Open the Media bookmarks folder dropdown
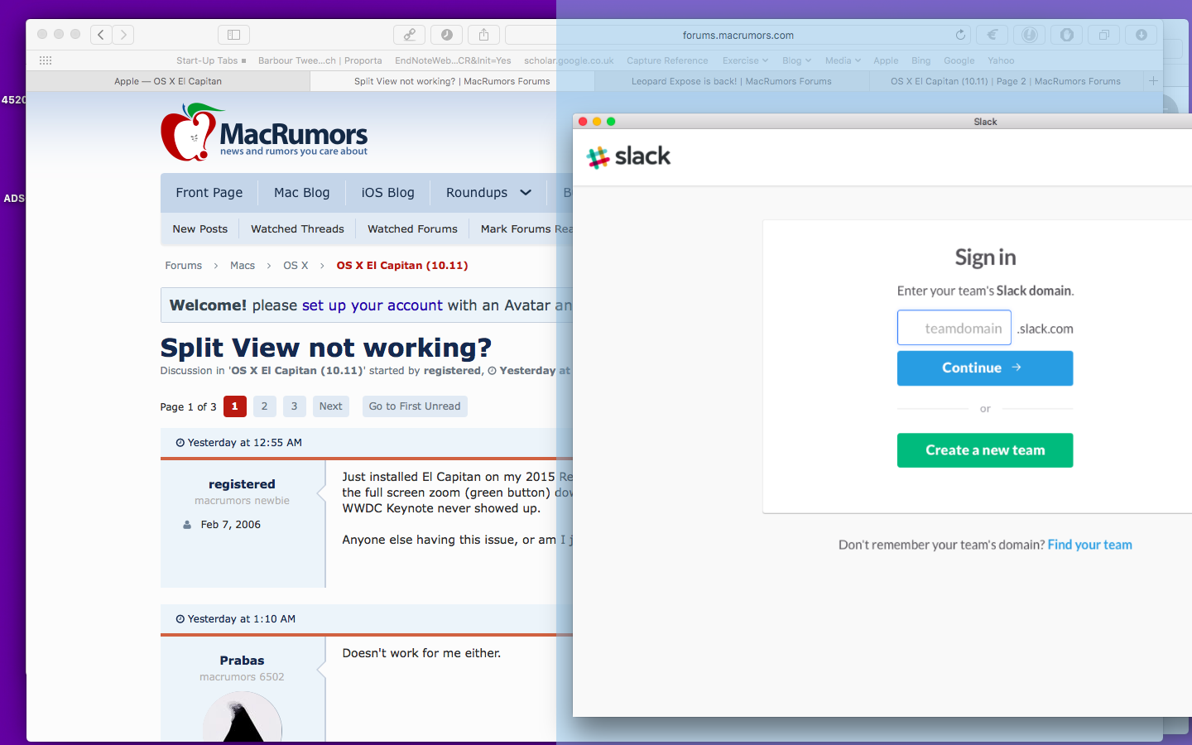1192x745 pixels. tap(843, 60)
